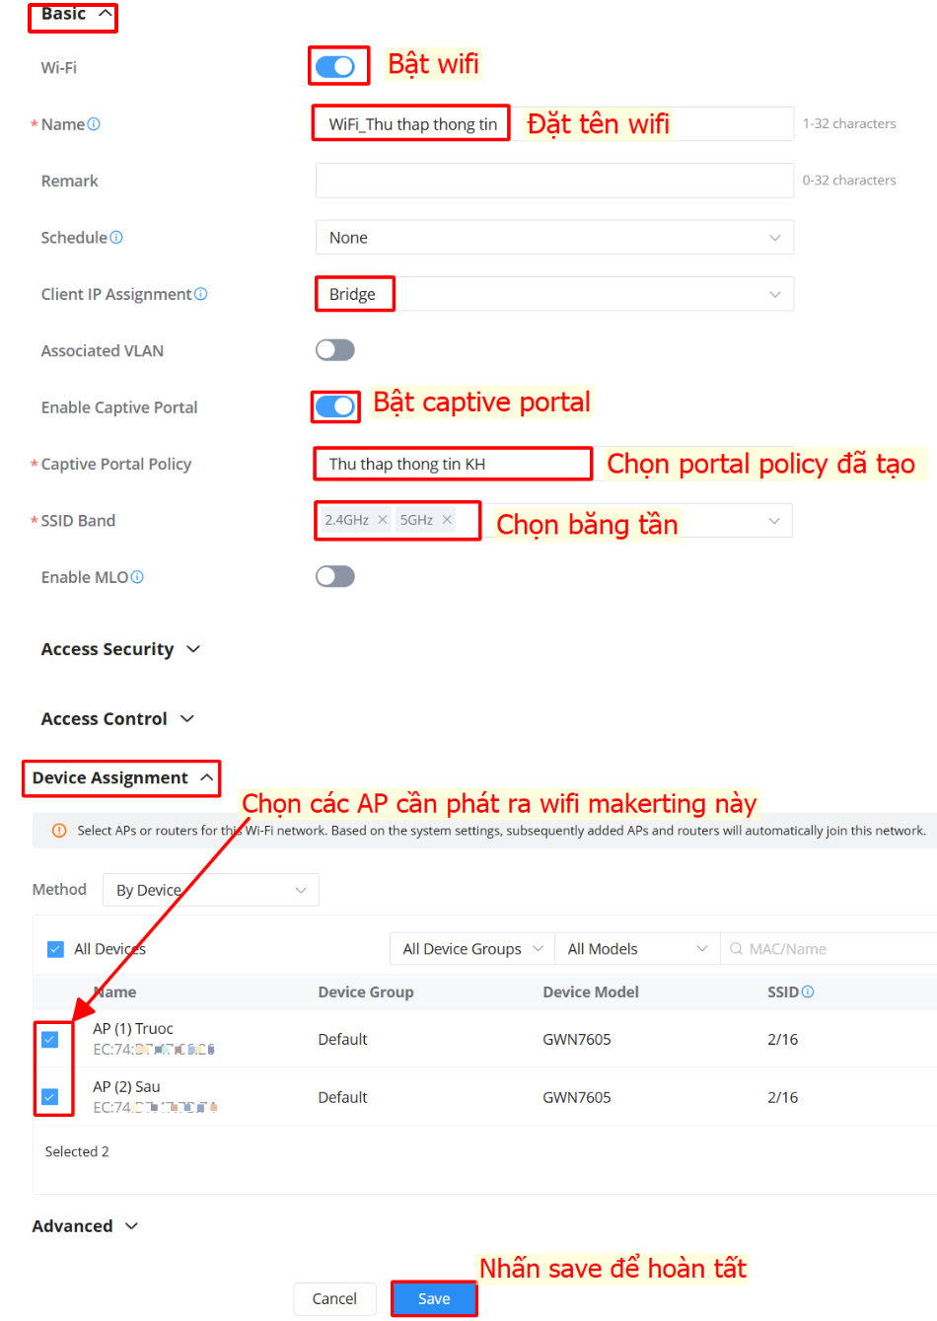Expand the Access Control section
This screenshot has width=937, height=1321.
(x=117, y=719)
